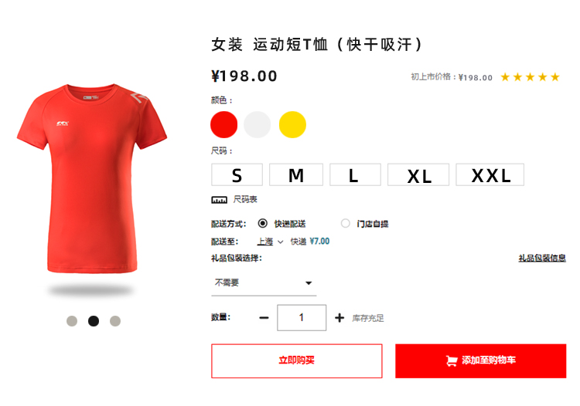Image resolution: width=580 pixels, height=406 pixels.
Task: Open 礼品包装信息 gift packaging link
Action: [x=542, y=258]
